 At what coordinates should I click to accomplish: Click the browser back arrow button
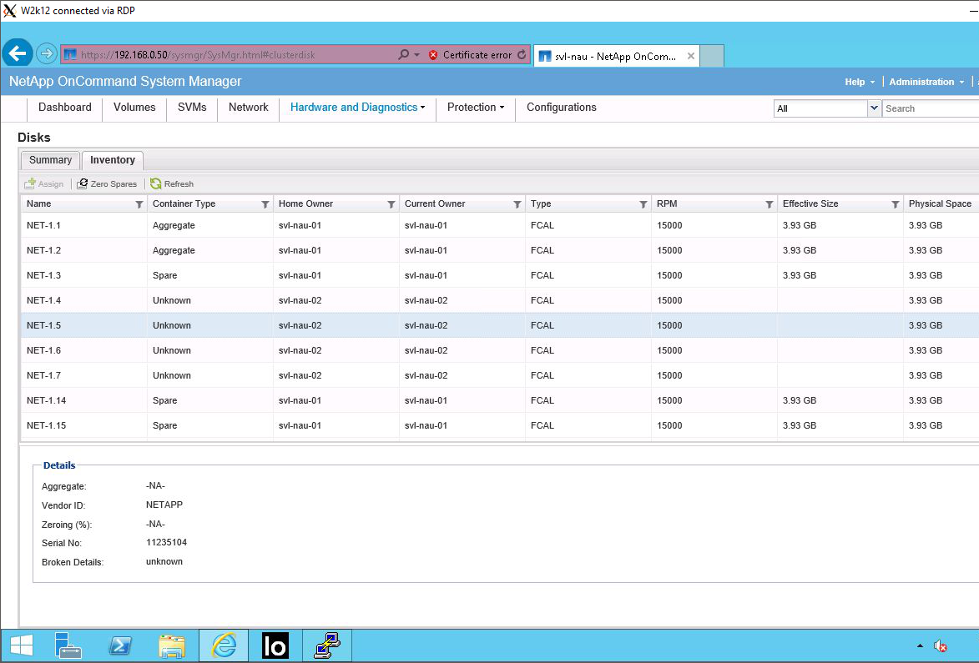18,54
